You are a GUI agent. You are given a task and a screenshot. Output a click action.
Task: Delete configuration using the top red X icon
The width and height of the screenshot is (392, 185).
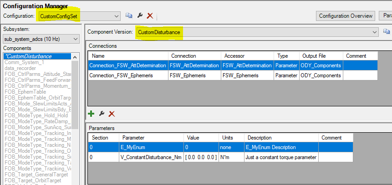point(150,15)
